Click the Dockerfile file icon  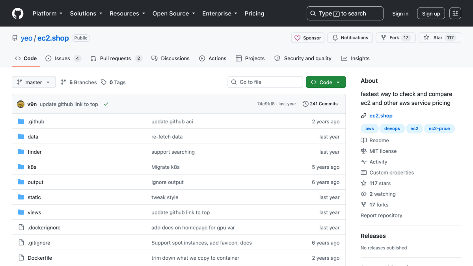21,258
